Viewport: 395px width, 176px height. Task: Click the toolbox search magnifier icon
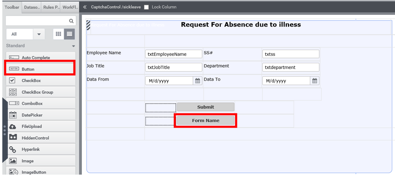(71, 21)
